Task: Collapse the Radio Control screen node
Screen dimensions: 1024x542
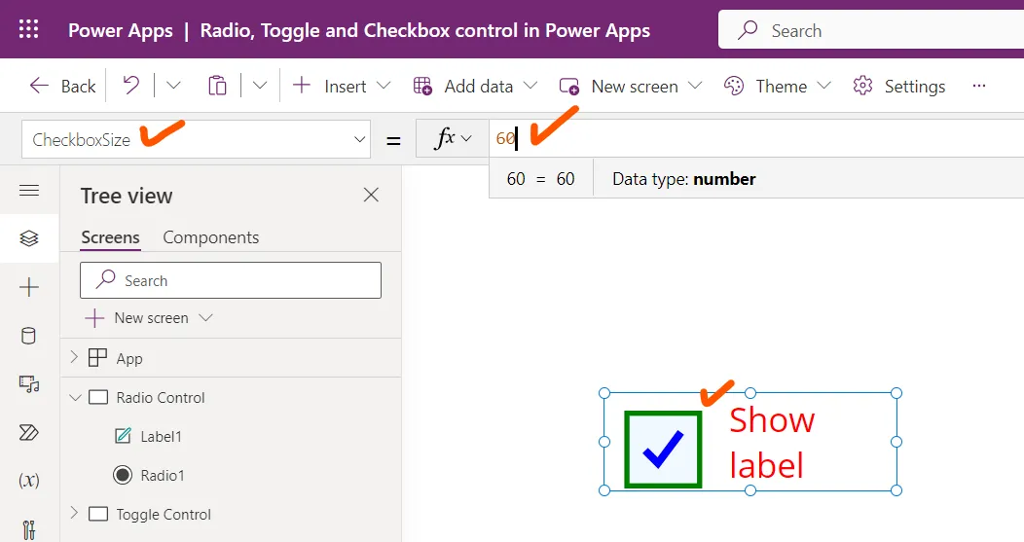Action: click(x=75, y=397)
